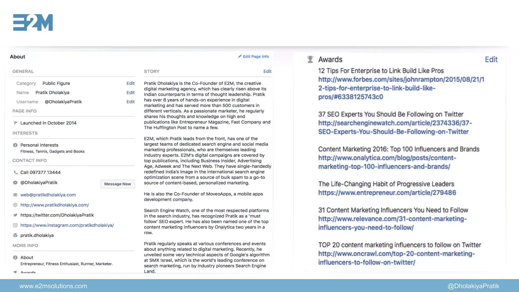The height and width of the screenshot is (292, 519).
Task: Edit the Username field
Action: 131,102
